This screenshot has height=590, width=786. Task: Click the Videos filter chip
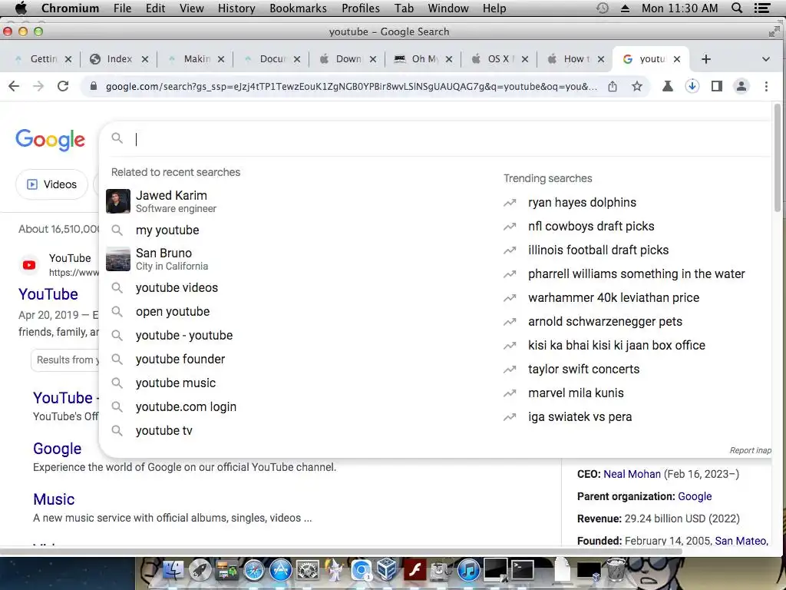[x=51, y=184]
